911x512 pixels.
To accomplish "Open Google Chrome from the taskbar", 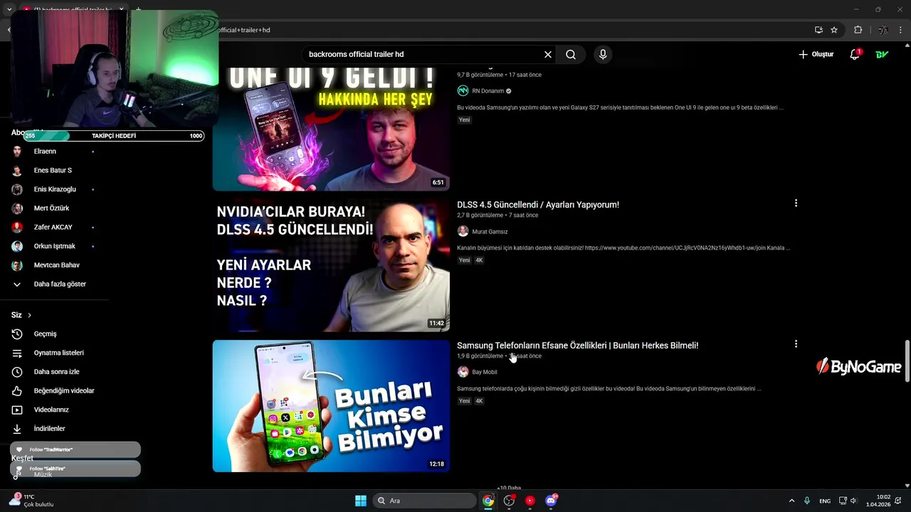I will click(x=488, y=501).
